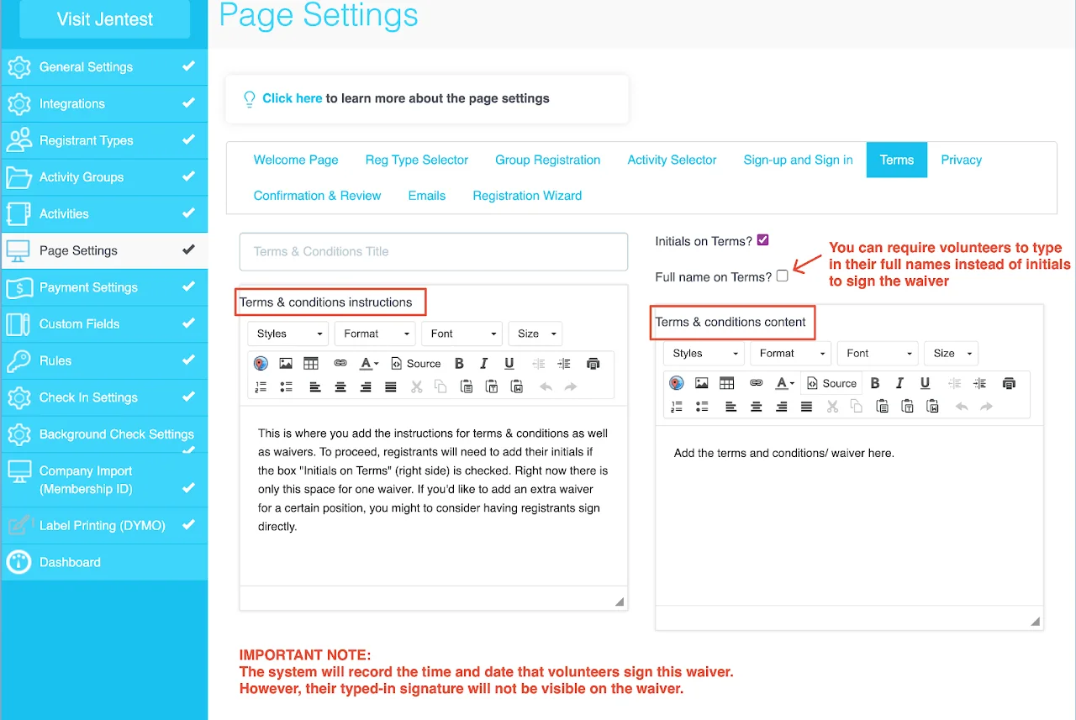1076x720 pixels.
Task: Toggle underline in instructions editor
Action: click(509, 364)
